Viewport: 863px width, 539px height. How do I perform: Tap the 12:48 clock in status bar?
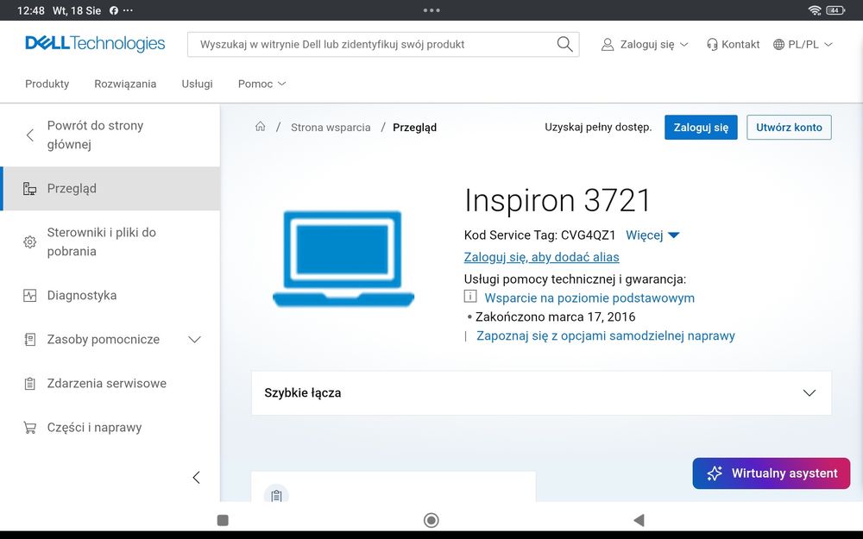pyautogui.click(x=31, y=10)
